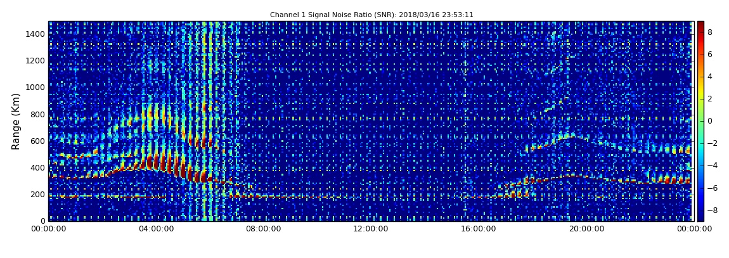
Task: Click the '12:00:00' x-axis tick label
Action: click(x=371, y=229)
